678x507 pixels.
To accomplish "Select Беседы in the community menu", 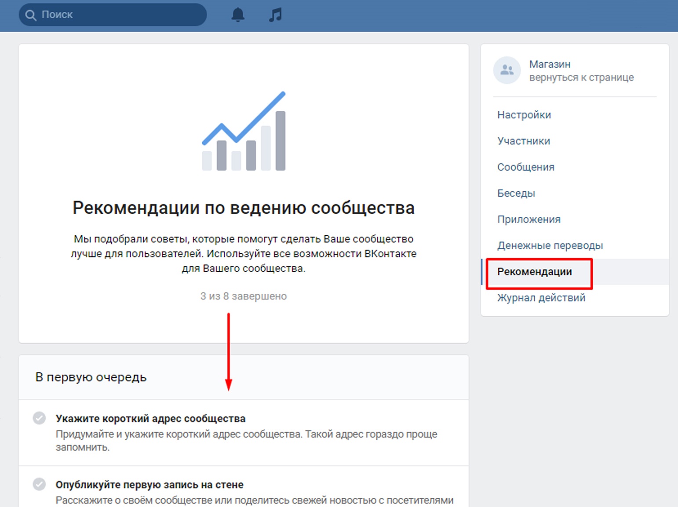I will (516, 193).
